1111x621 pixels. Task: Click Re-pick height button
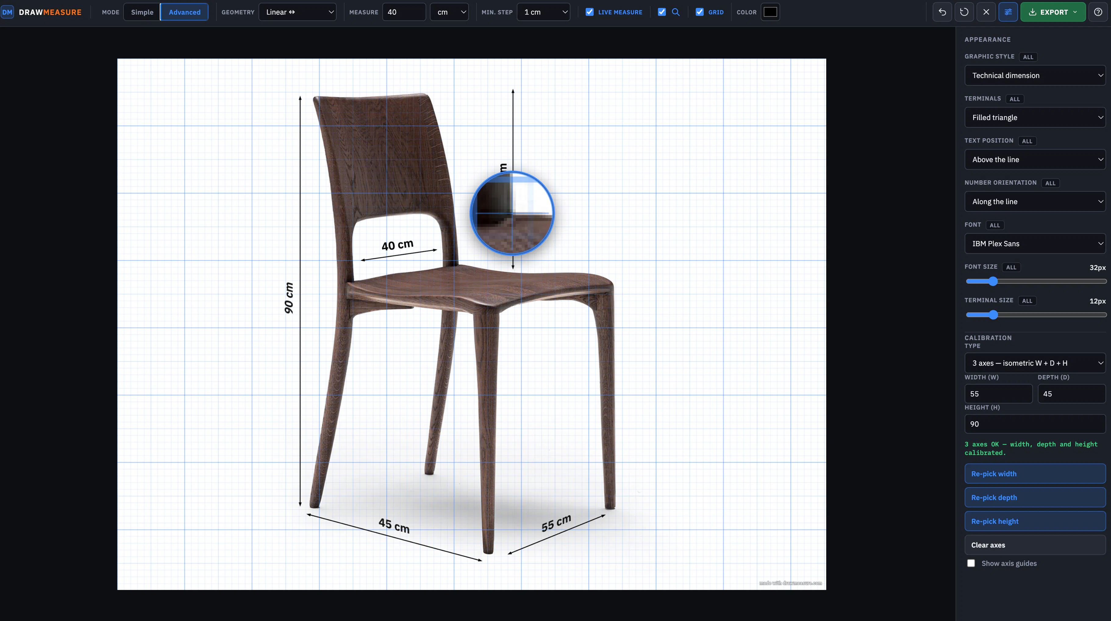1035,521
